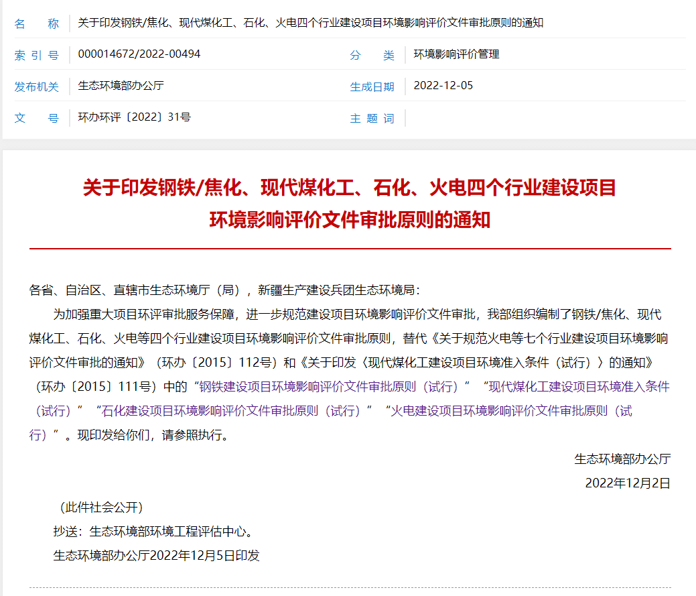The image size is (696, 596).
Task: Open the 现代煤化工建设项目环境准入条件 link
Action: [x=578, y=387]
